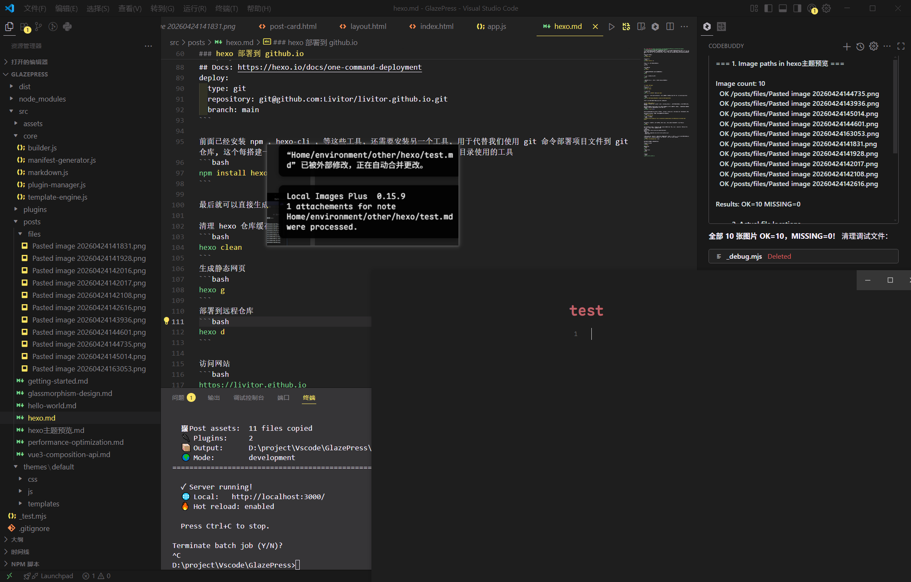Expand the node_modules folder
Image resolution: width=911 pixels, height=582 pixels.
42,99
